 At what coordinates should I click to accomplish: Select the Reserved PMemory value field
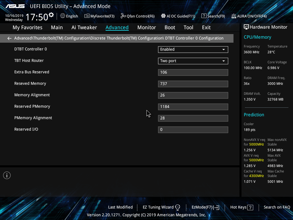pyautogui.click(x=193, y=107)
